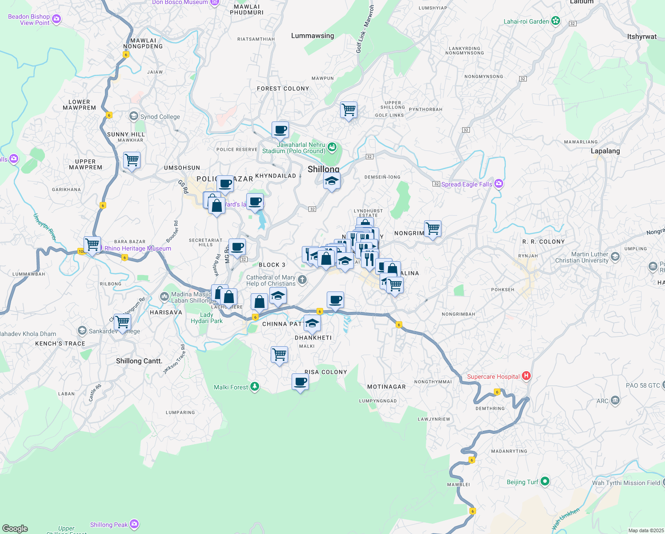Click route 32 badge near Nongmynsong
The height and width of the screenshot is (534, 665).
coord(522,79)
